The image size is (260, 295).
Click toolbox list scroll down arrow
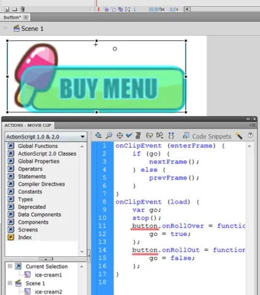pyautogui.click(x=82, y=252)
